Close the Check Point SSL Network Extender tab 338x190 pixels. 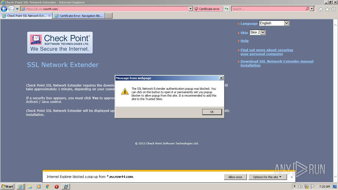pos(49,16)
